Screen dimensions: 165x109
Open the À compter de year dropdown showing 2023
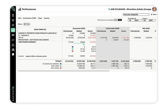[x=137, y=20]
